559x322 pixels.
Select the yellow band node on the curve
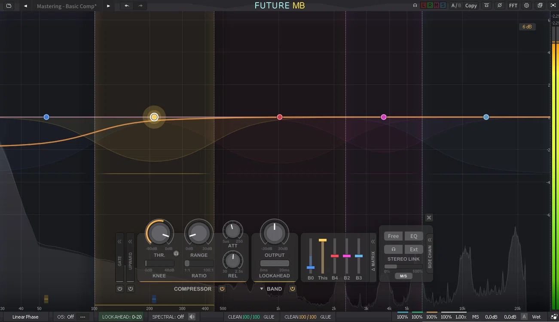[154, 117]
